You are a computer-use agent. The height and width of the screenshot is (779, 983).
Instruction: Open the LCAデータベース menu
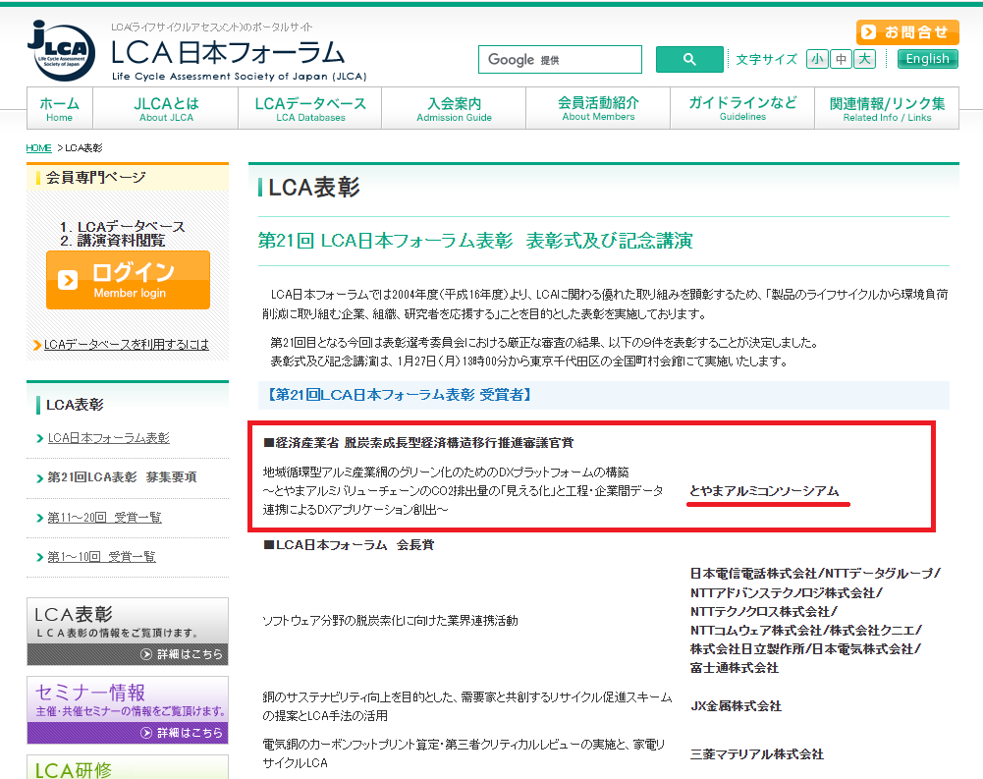[310, 108]
